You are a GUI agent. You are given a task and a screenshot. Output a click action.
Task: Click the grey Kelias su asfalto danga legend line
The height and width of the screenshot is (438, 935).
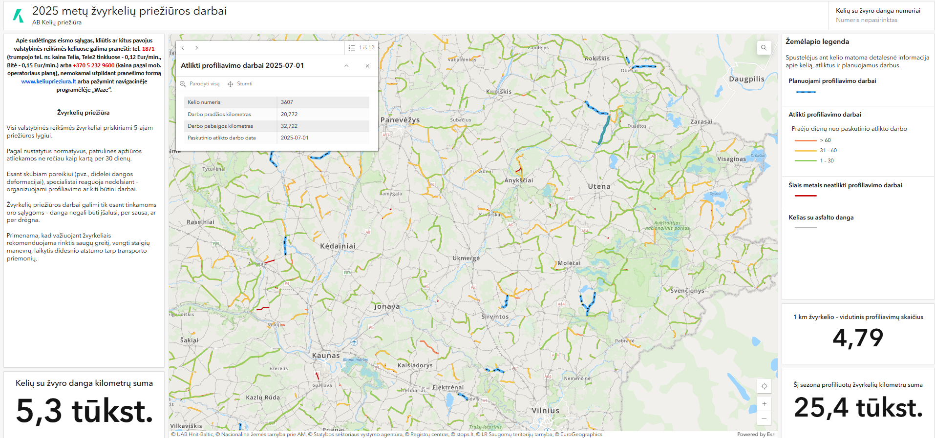pyautogui.click(x=806, y=228)
